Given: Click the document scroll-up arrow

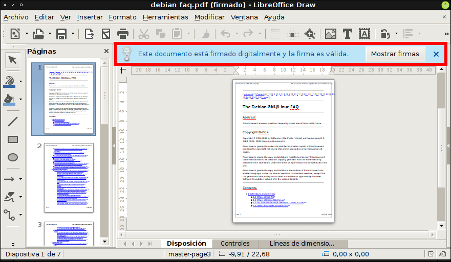Looking at the screenshot, I should [x=441, y=69].
